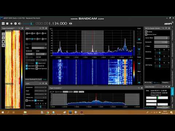Click the Co-Channel Canceller Bandwidth field

point(162,42)
